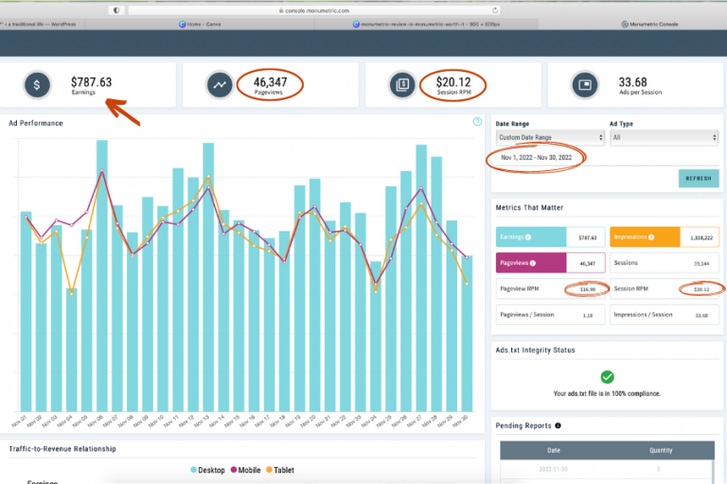Click the Pending Reports info icon
This screenshot has width=727, height=484.
[x=558, y=425]
